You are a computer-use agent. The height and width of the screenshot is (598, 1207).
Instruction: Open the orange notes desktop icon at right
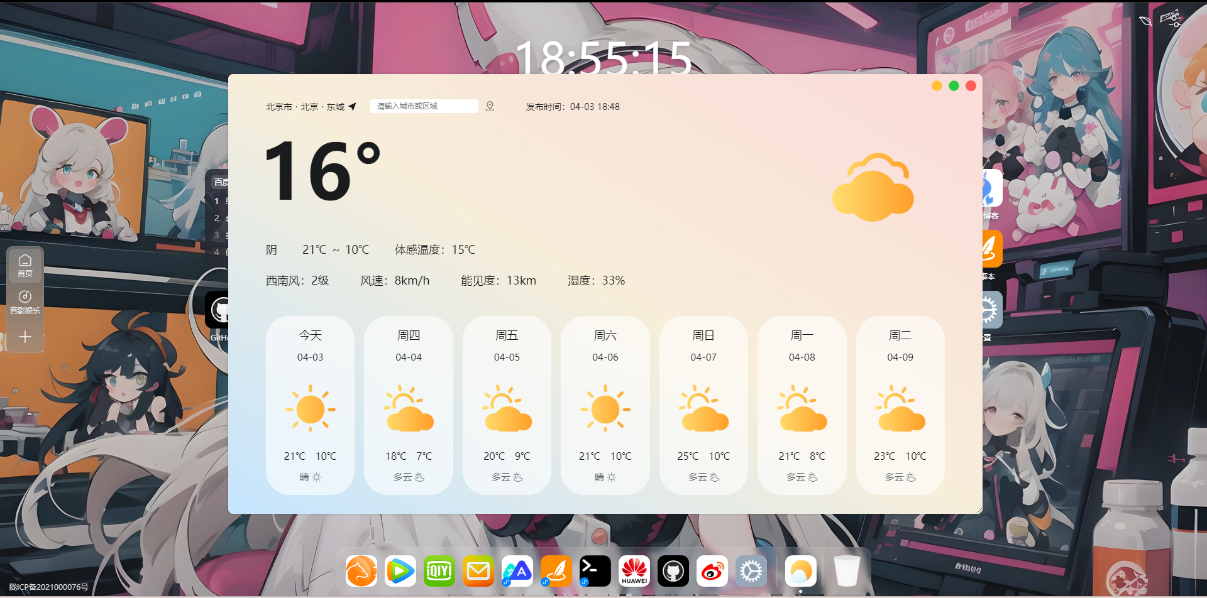(992, 249)
